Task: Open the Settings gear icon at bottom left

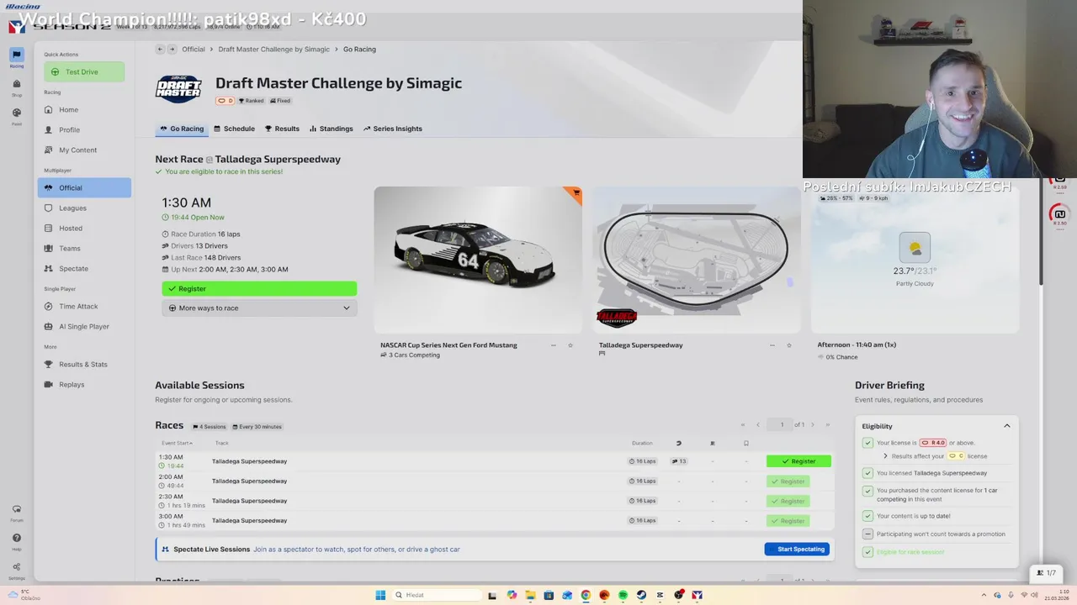Action: coord(16,567)
